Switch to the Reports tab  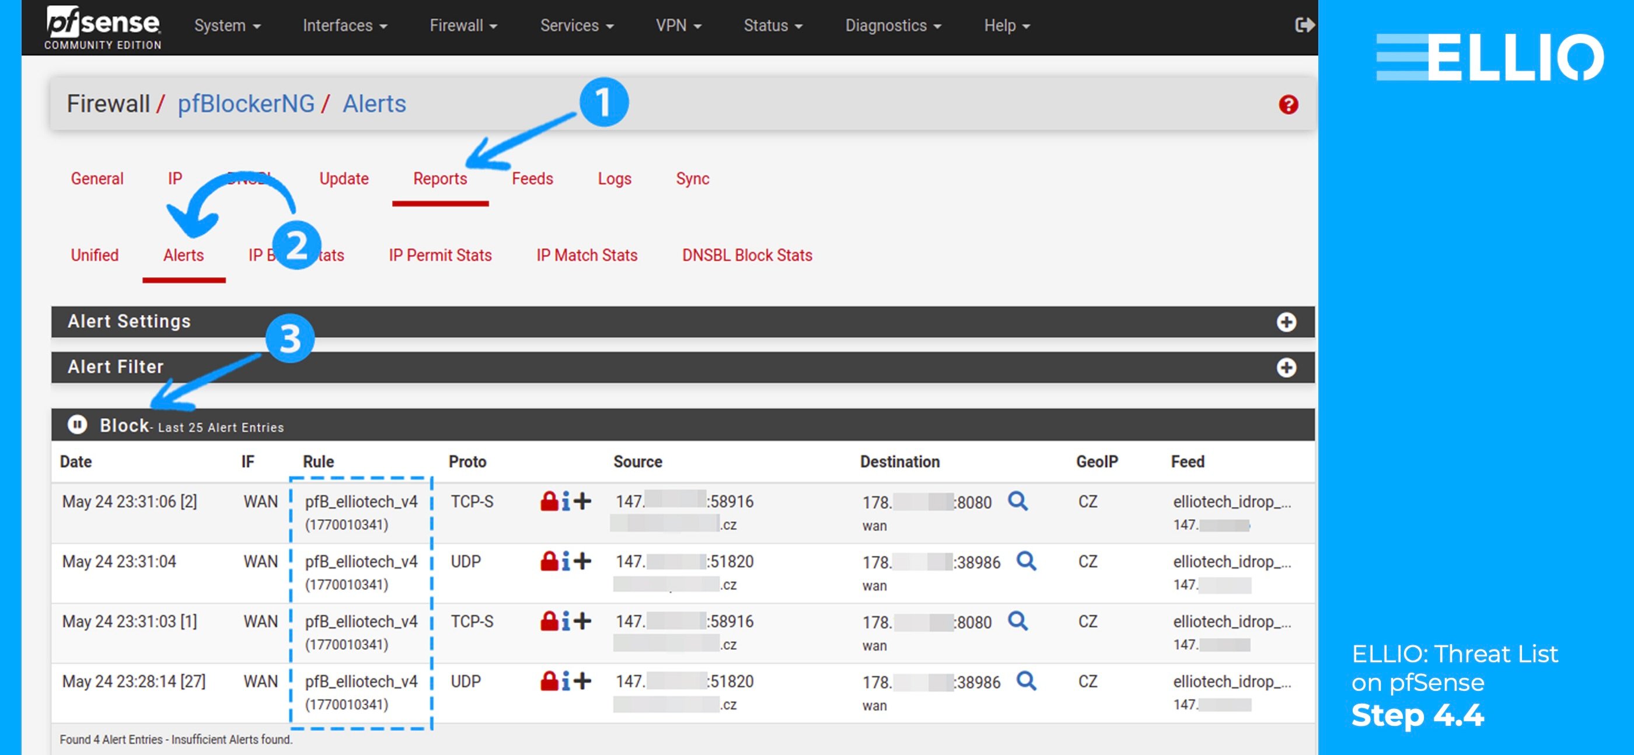pos(441,179)
